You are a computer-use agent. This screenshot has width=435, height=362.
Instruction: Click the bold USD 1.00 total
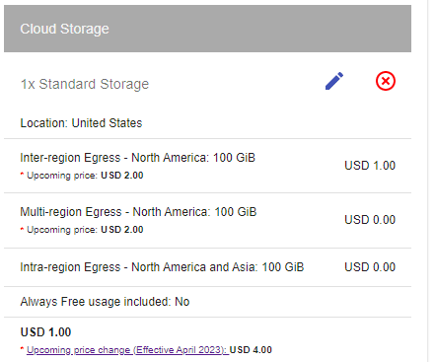45,332
